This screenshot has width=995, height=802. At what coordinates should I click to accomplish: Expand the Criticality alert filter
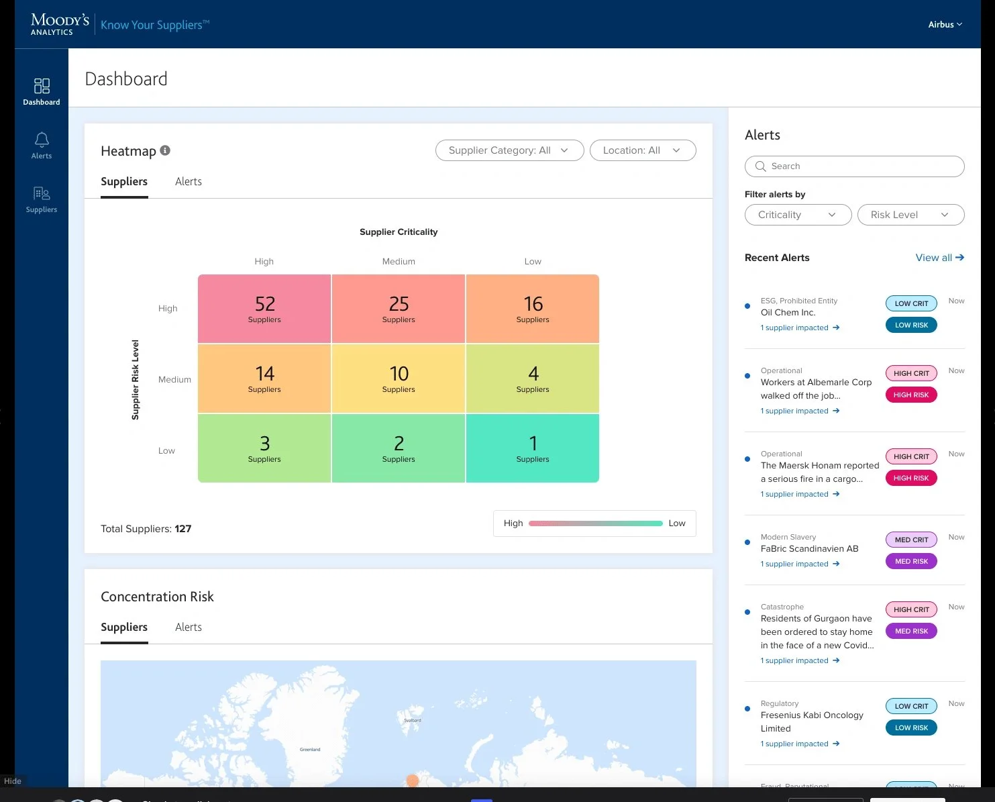pos(798,215)
